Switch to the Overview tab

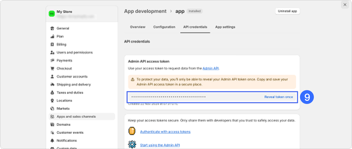[x=138, y=27]
